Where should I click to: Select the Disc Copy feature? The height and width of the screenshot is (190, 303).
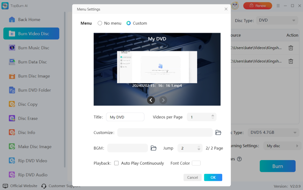tap(27, 104)
